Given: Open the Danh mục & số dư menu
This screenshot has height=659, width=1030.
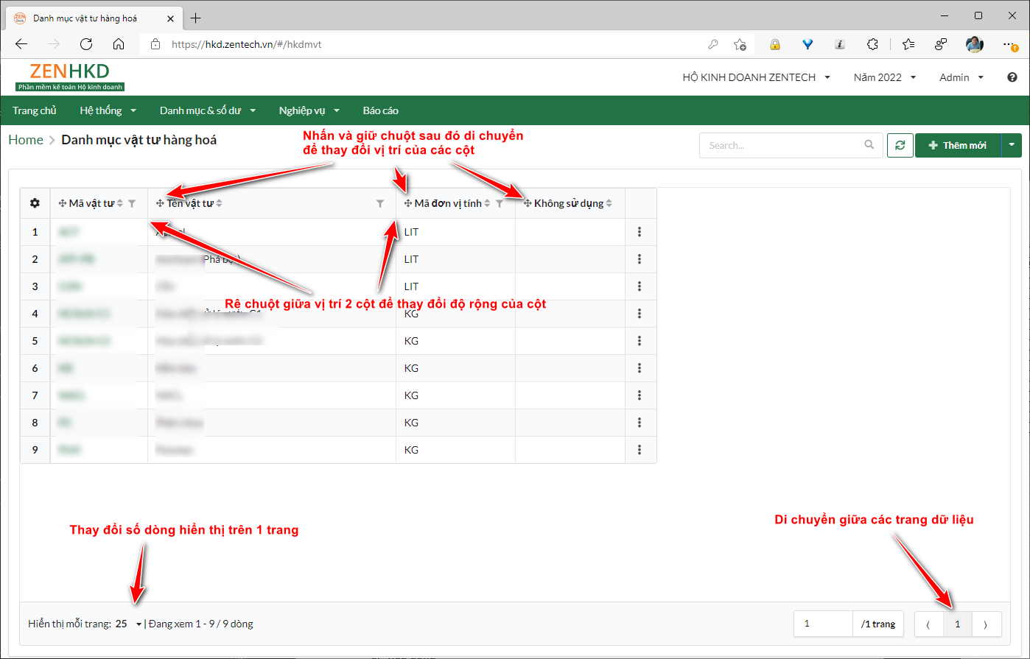Looking at the screenshot, I should 207,110.
